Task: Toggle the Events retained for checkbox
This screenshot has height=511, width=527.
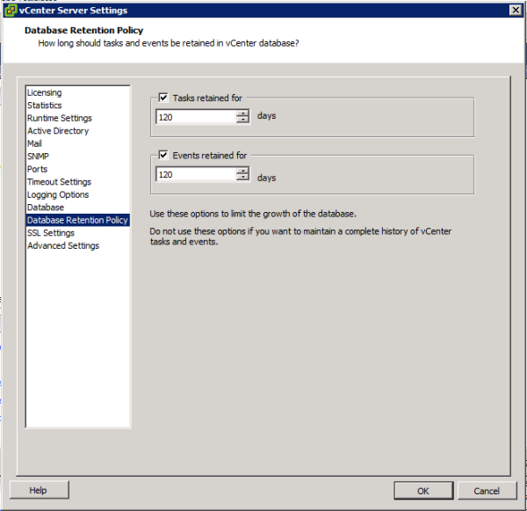Action: coord(163,155)
